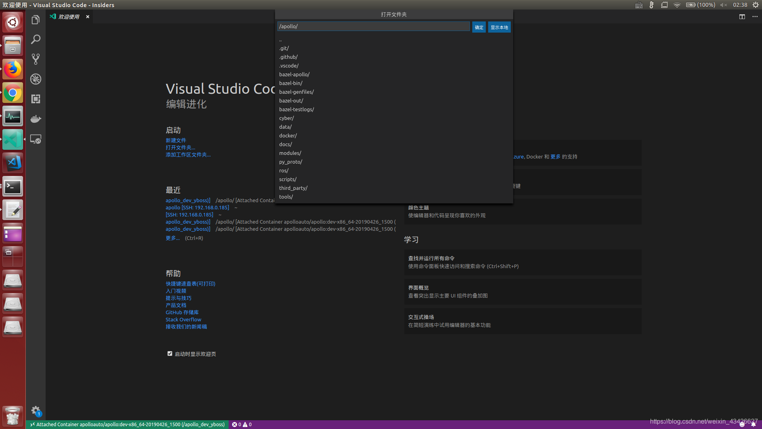The height and width of the screenshot is (429, 762).
Task: Select the third_party/ folder
Action: [394, 188]
